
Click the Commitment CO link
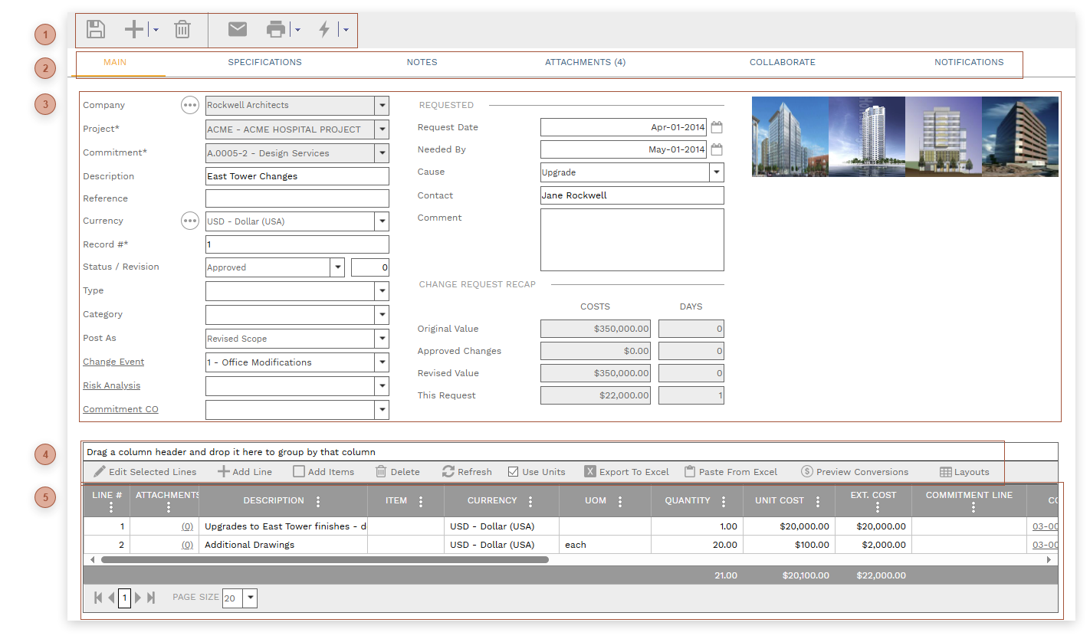[120, 409]
